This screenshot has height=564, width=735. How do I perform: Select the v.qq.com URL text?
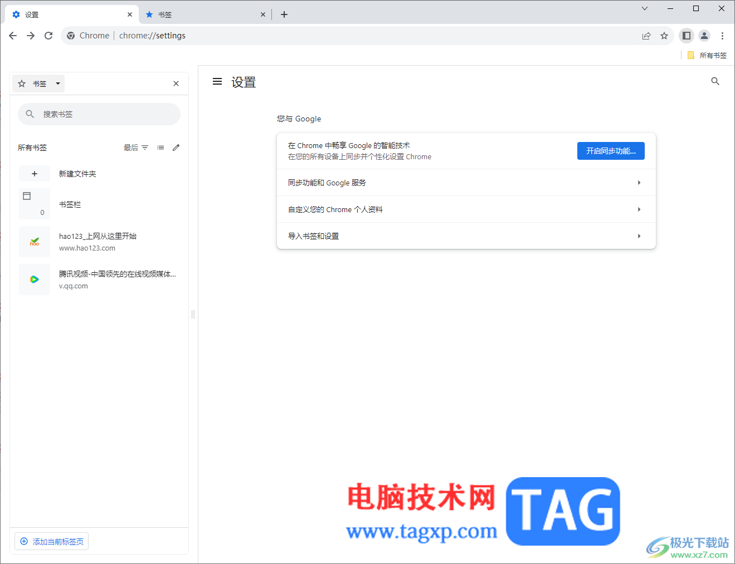pos(74,286)
